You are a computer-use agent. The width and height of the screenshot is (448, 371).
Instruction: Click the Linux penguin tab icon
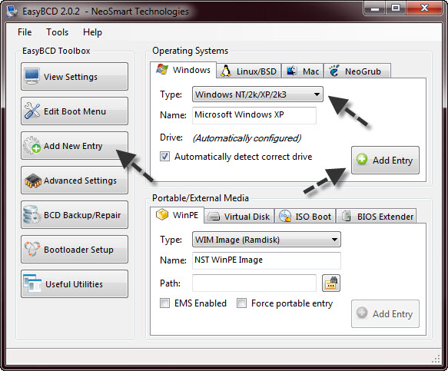(x=226, y=71)
